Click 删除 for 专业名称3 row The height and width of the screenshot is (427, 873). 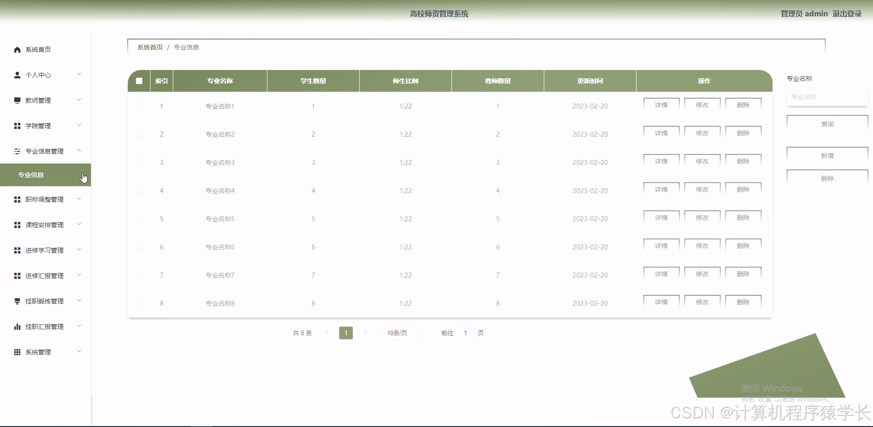(743, 161)
